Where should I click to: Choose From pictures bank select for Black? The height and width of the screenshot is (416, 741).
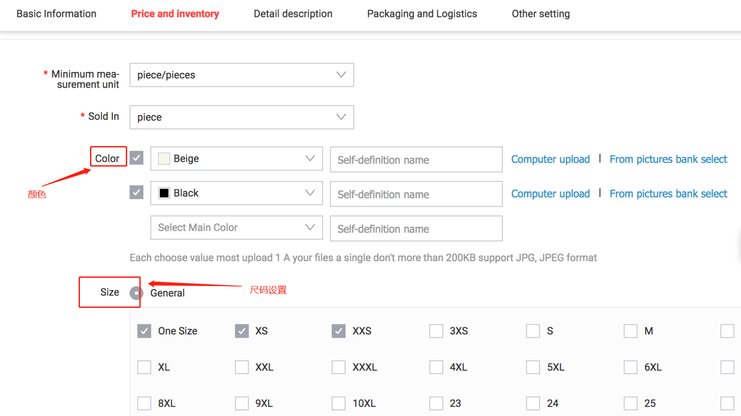pyautogui.click(x=668, y=194)
